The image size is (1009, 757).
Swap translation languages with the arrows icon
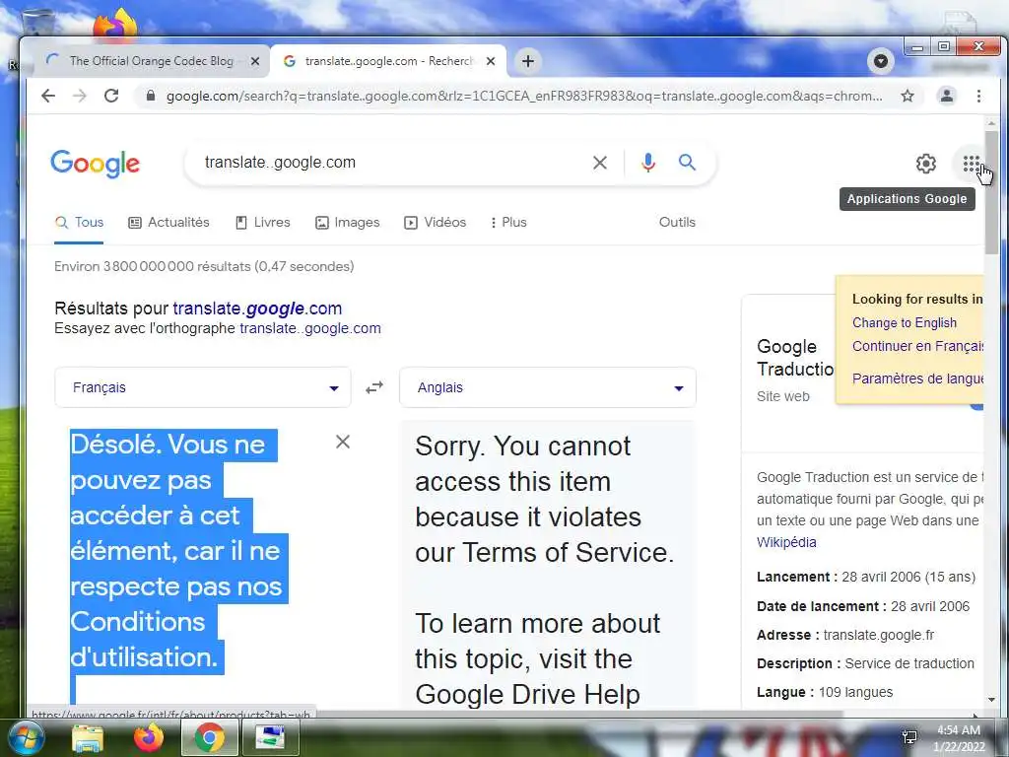pos(374,387)
